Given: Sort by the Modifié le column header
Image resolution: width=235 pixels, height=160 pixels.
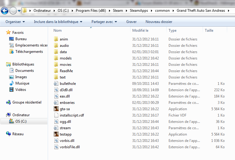Looking at the screenshot, I should tap(140, 30).
